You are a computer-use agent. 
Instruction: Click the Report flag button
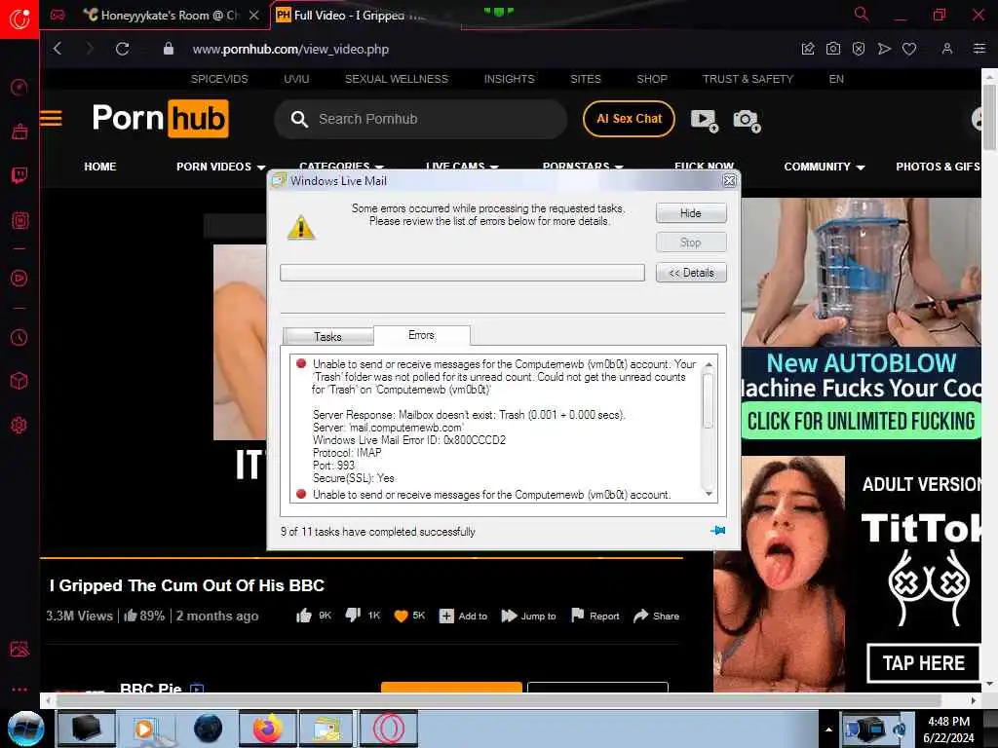coord(595,616)
